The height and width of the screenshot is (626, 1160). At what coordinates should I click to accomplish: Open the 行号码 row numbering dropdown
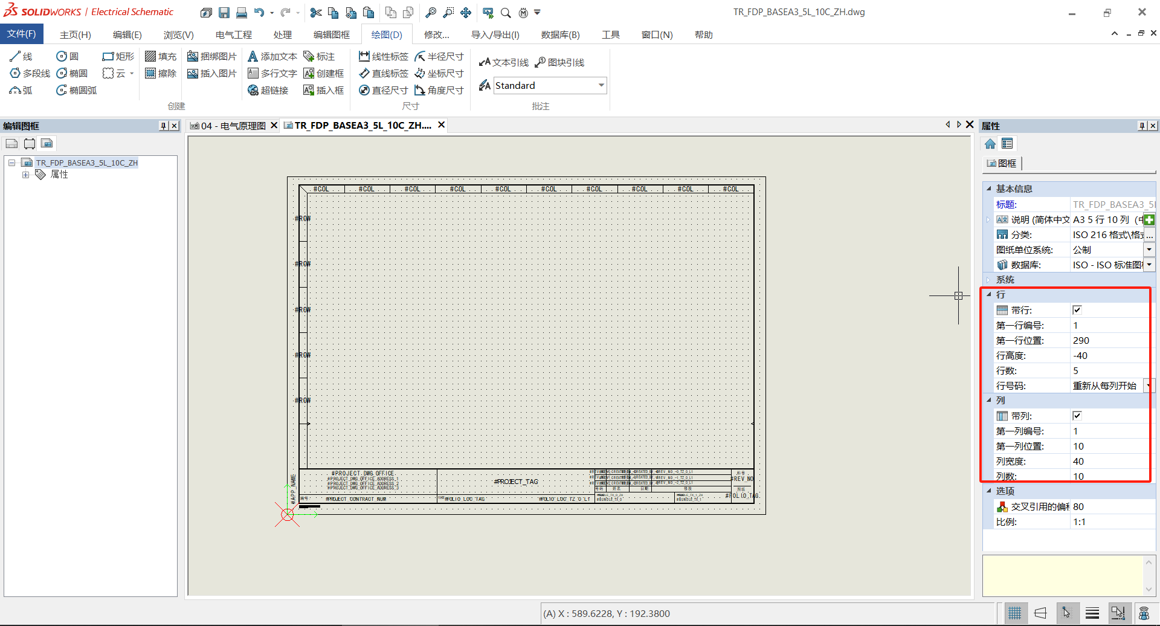click(x=1149, y=386)
